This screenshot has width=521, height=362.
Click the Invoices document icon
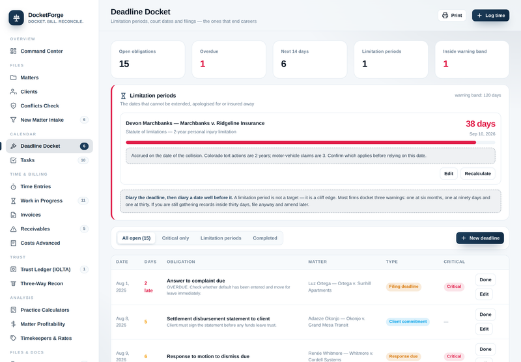click(x=13, y=215)
